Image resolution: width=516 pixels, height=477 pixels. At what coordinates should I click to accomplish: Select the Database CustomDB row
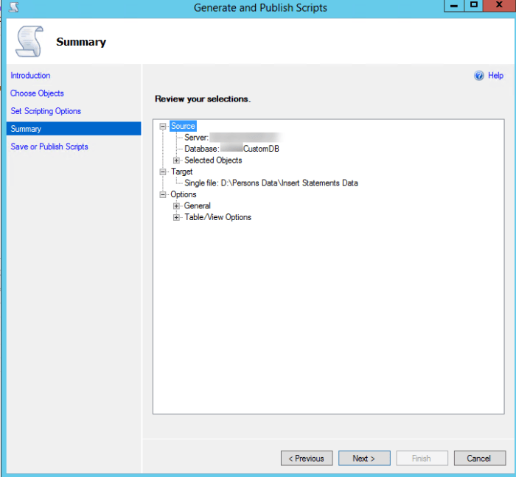[x=231, y=149]
